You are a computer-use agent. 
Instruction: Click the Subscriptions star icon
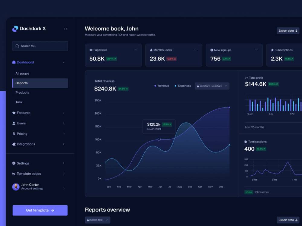click(x=272, y=50)
